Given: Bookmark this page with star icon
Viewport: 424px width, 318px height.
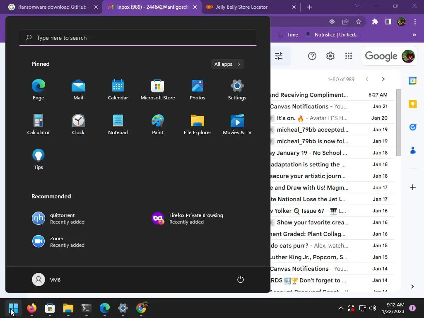Looking at the screenshot, I should 359,22.
